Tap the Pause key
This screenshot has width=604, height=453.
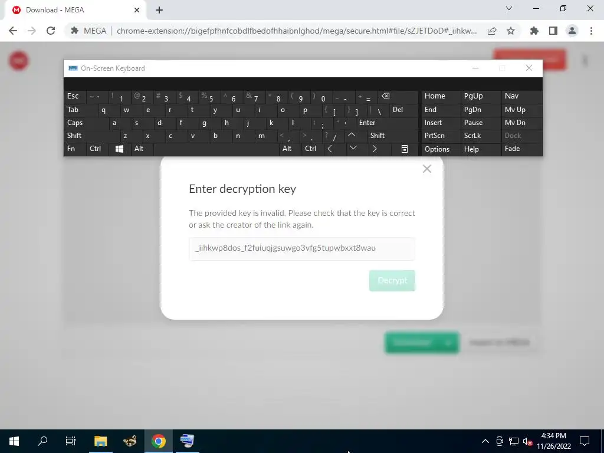[480, 123]
